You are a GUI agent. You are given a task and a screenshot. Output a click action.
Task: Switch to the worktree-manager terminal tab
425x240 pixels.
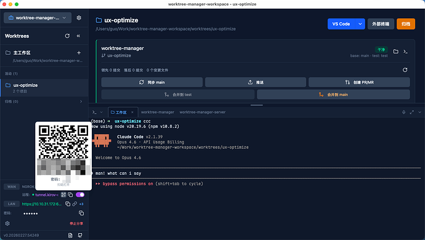[158, 112]
